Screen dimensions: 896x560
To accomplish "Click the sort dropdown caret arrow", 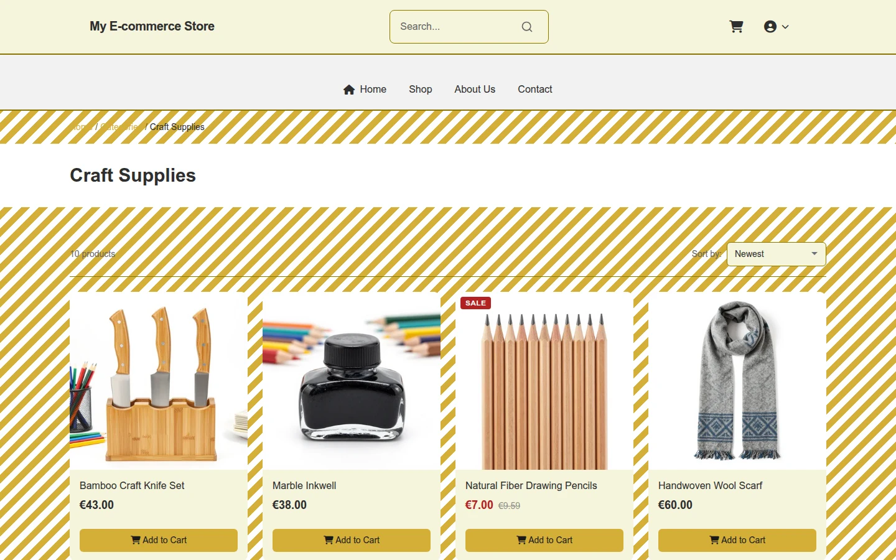I will coord(814,254).
